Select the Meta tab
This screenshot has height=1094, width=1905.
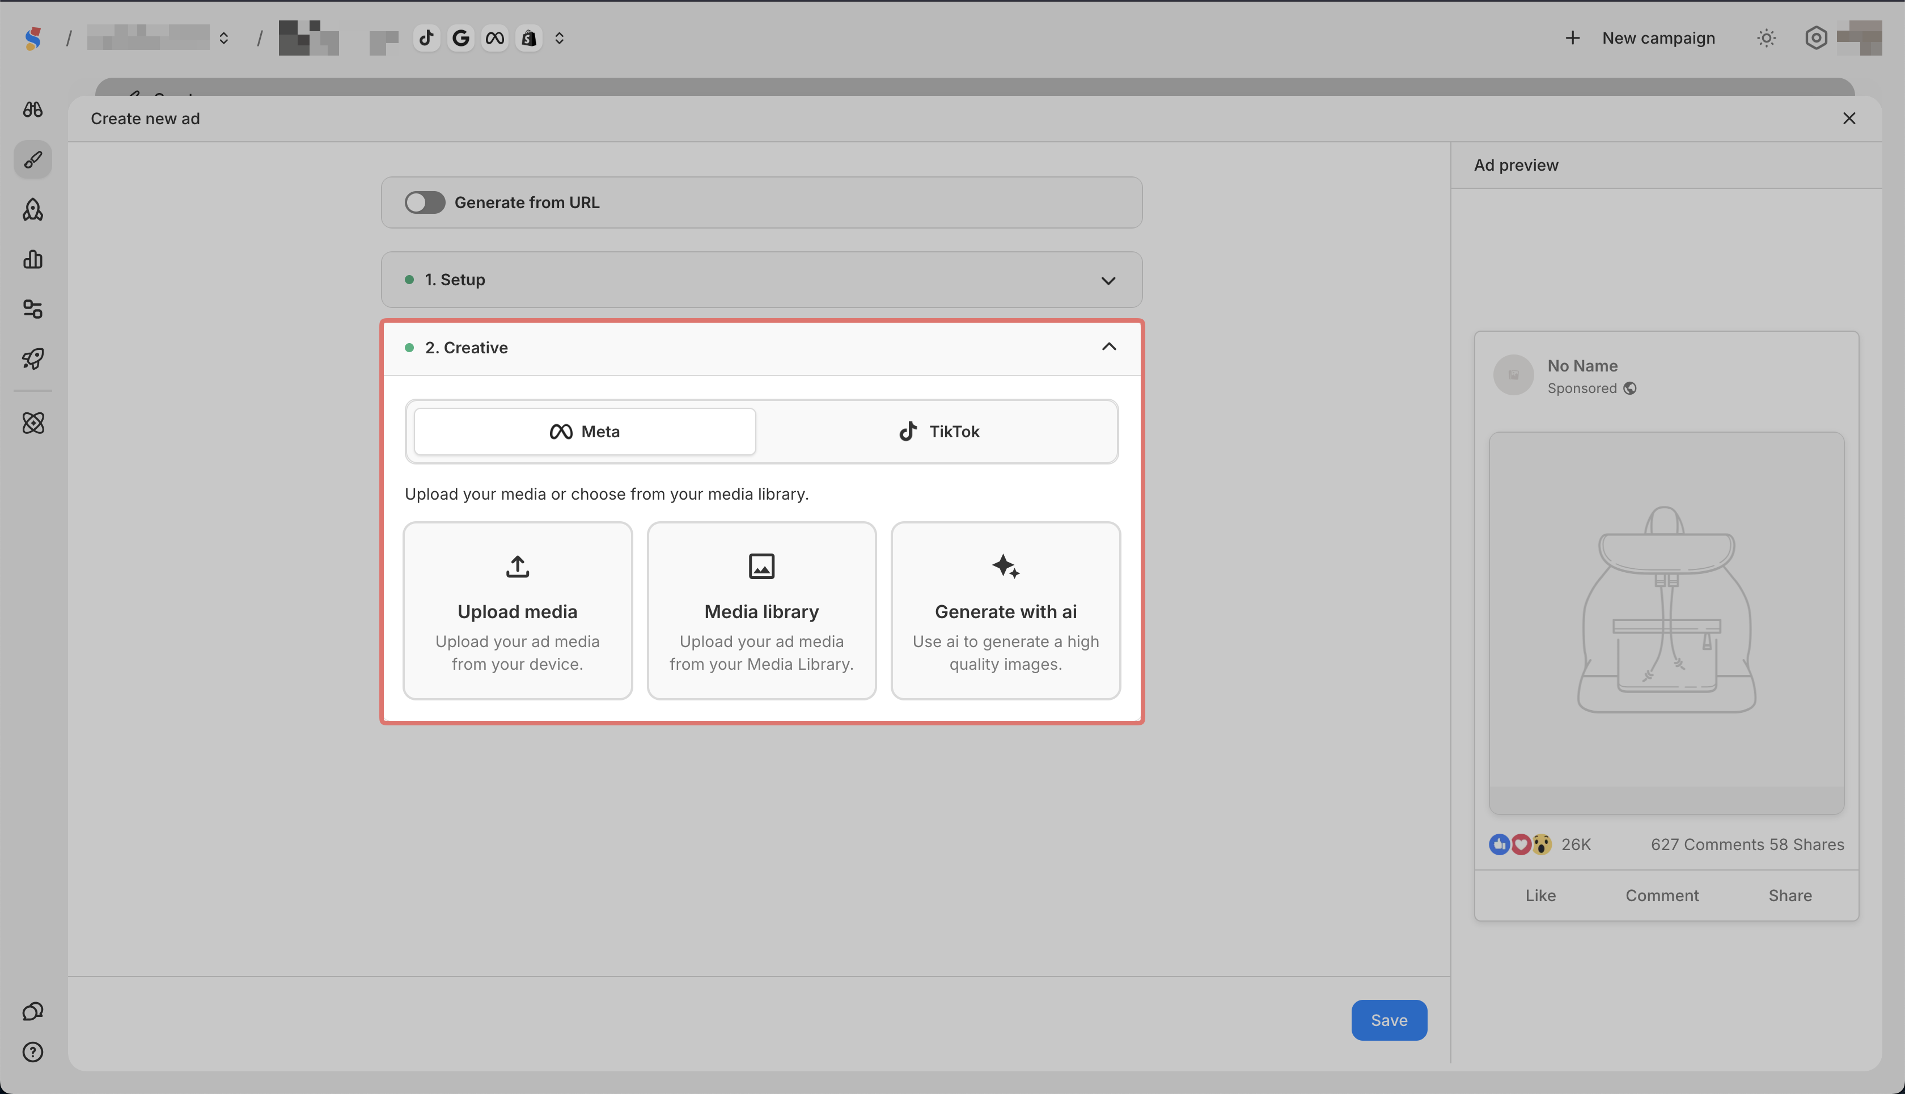click(x=585, y=432)
